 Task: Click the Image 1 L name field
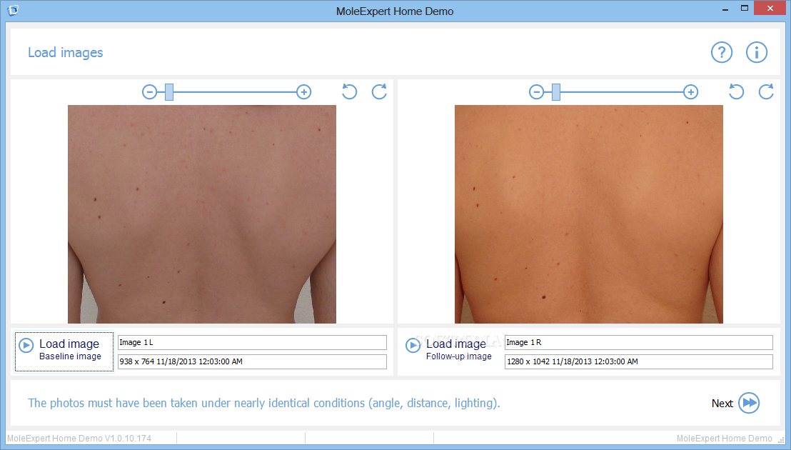(x=252, y=343)
